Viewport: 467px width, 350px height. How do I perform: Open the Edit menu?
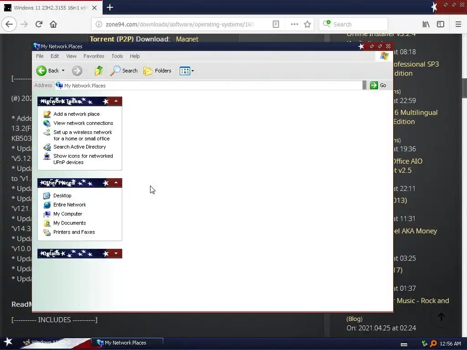tap(55, 56)
